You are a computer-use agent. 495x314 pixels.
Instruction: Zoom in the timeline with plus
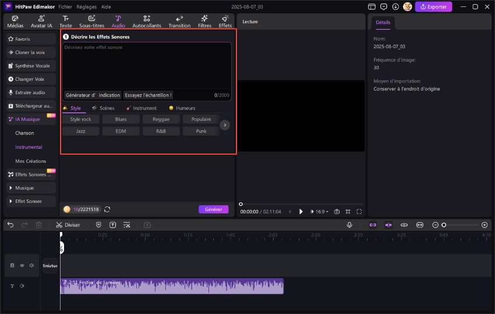click(485, 225)
